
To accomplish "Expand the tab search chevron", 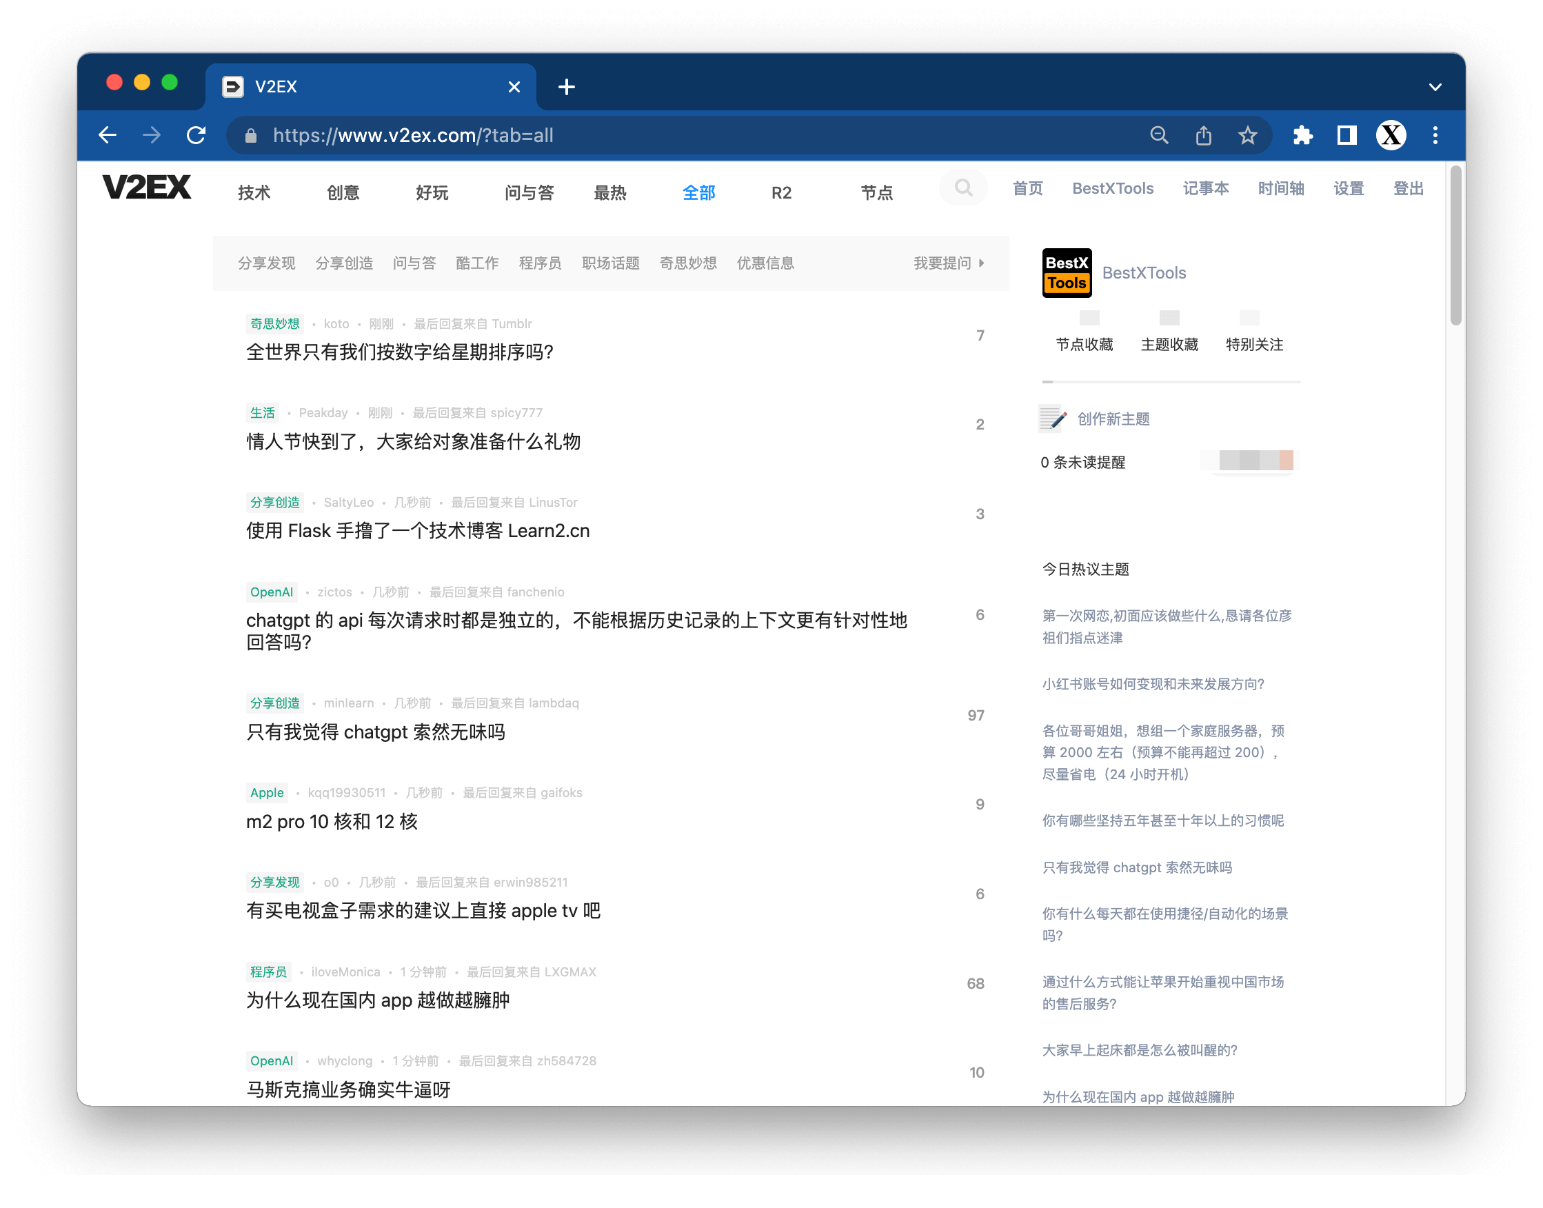I will 1434,88.
